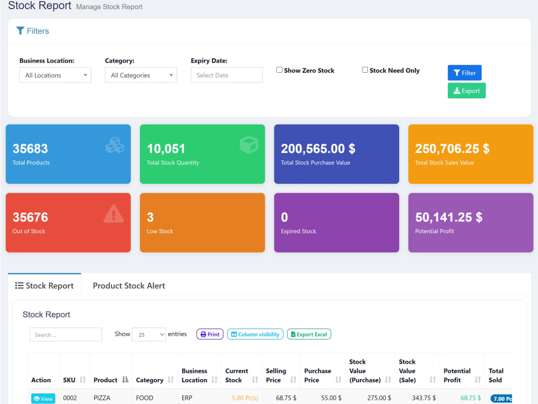Tick the Stock Need Only checkbox
This screenshot has height=404, width=538.
[x=365, y=69]
